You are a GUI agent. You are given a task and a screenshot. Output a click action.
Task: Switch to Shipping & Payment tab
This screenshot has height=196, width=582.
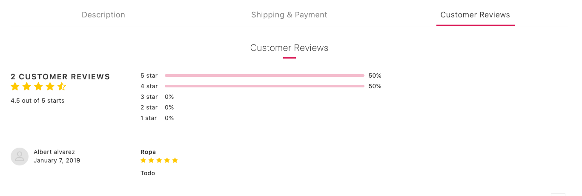[x=289, y=15]
